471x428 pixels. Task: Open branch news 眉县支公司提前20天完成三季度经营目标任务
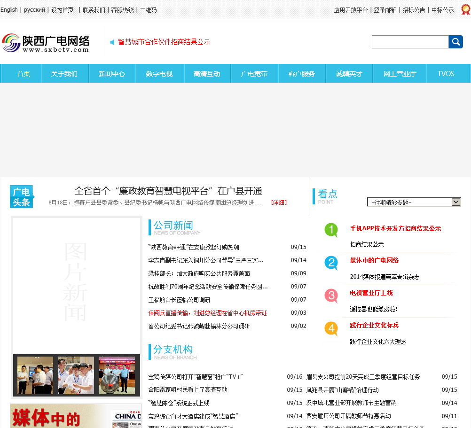click(363, 377)
